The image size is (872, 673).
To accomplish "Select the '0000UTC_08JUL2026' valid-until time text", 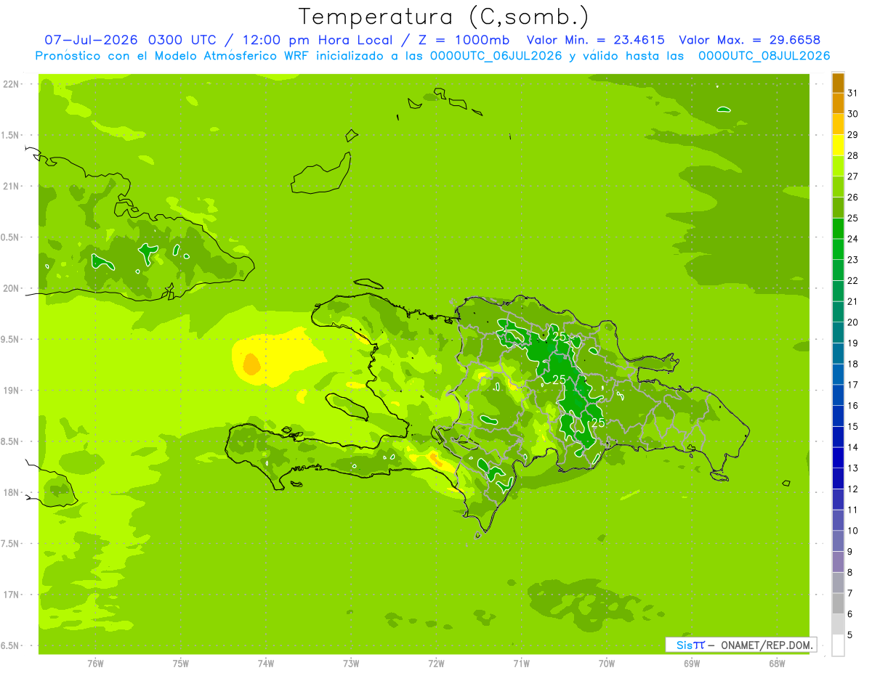I will pyautogui.click(x=764, y=56).
